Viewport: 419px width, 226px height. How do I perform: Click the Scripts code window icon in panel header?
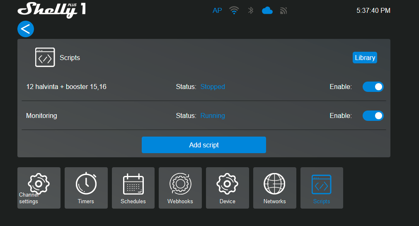45,58
